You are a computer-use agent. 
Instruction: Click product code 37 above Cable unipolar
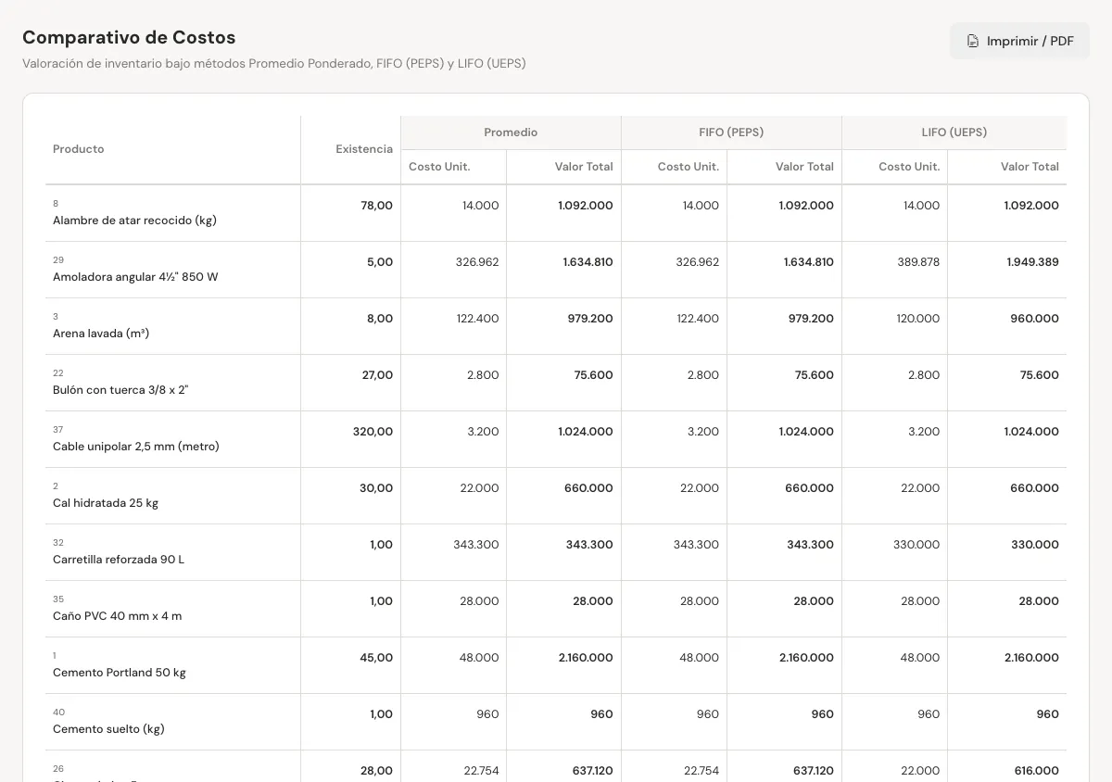click(58, 430)
